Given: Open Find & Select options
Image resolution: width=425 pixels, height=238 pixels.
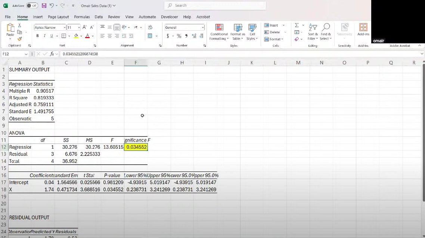Looking at the screenshot, I should [x=326, y=32].
